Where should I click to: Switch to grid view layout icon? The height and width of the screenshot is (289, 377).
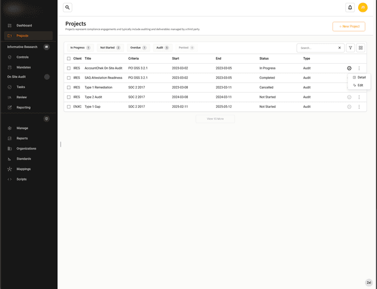(x=361, y=48)
